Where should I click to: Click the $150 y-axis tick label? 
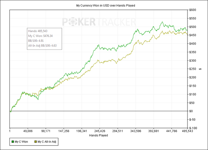click(193, 86)
